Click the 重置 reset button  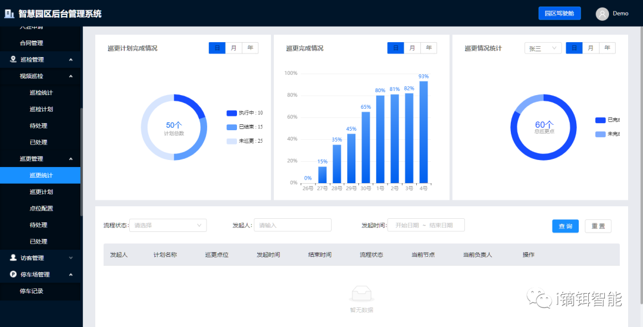pos(598,226)
